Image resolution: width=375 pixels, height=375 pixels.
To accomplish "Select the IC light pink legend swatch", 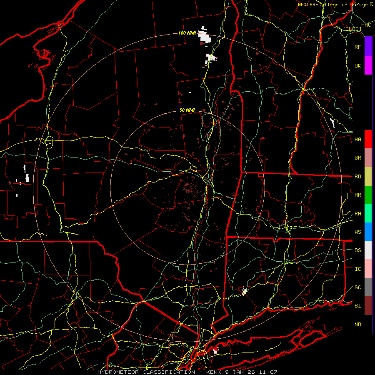I will pyautogui.click(x=368, y=269).
